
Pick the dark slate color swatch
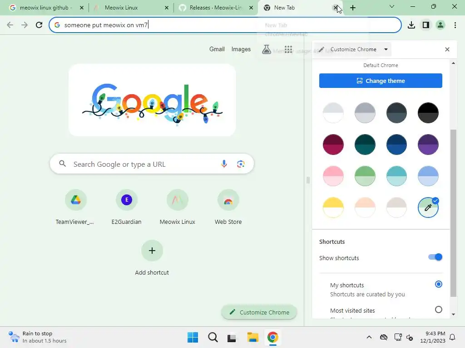[x=396, y=113]
